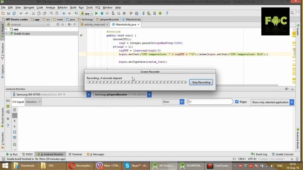Run the app with green play button
This screenshot has height=170, width=303.
[x=97, y=13]
